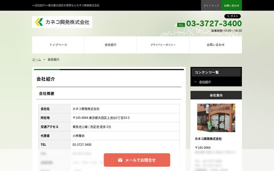Screen dimensions: 274x171
Task: Open the サイトマップ link in header
Action: tap(211, 6)
